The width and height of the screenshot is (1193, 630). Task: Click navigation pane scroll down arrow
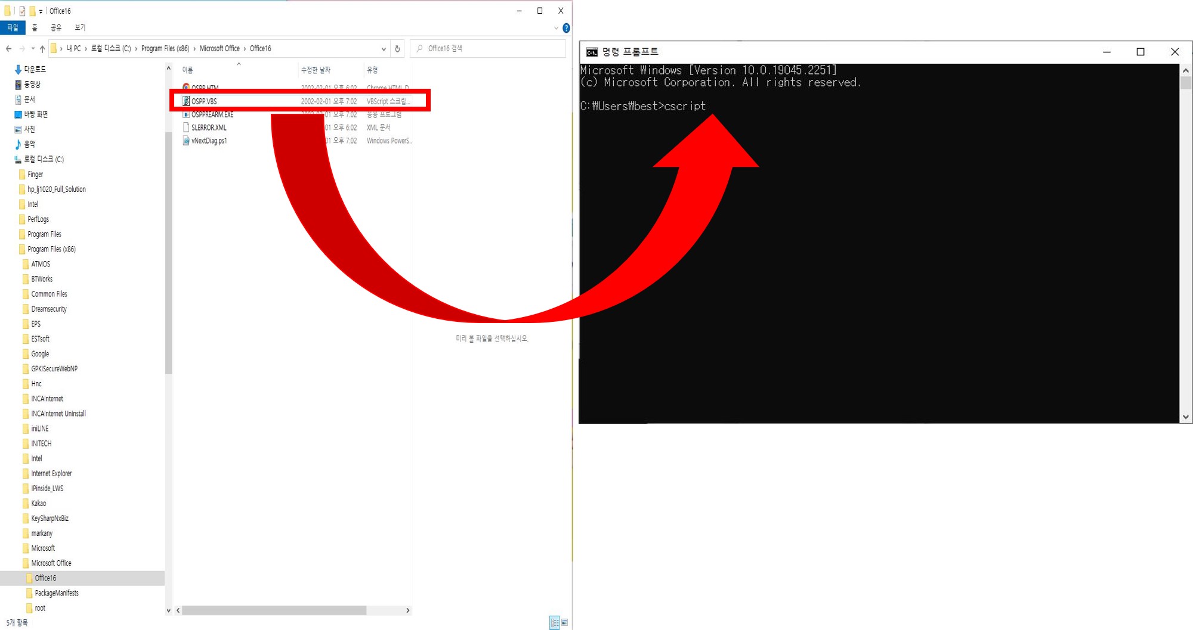168,610
